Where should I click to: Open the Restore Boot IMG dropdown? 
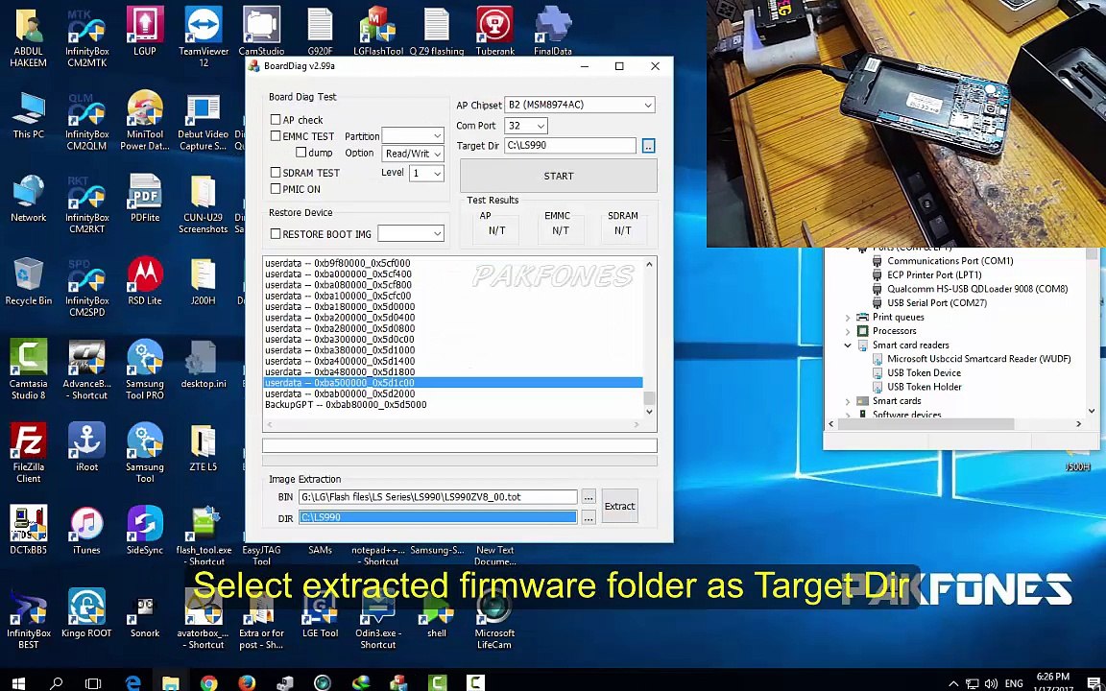coord(411,233)
